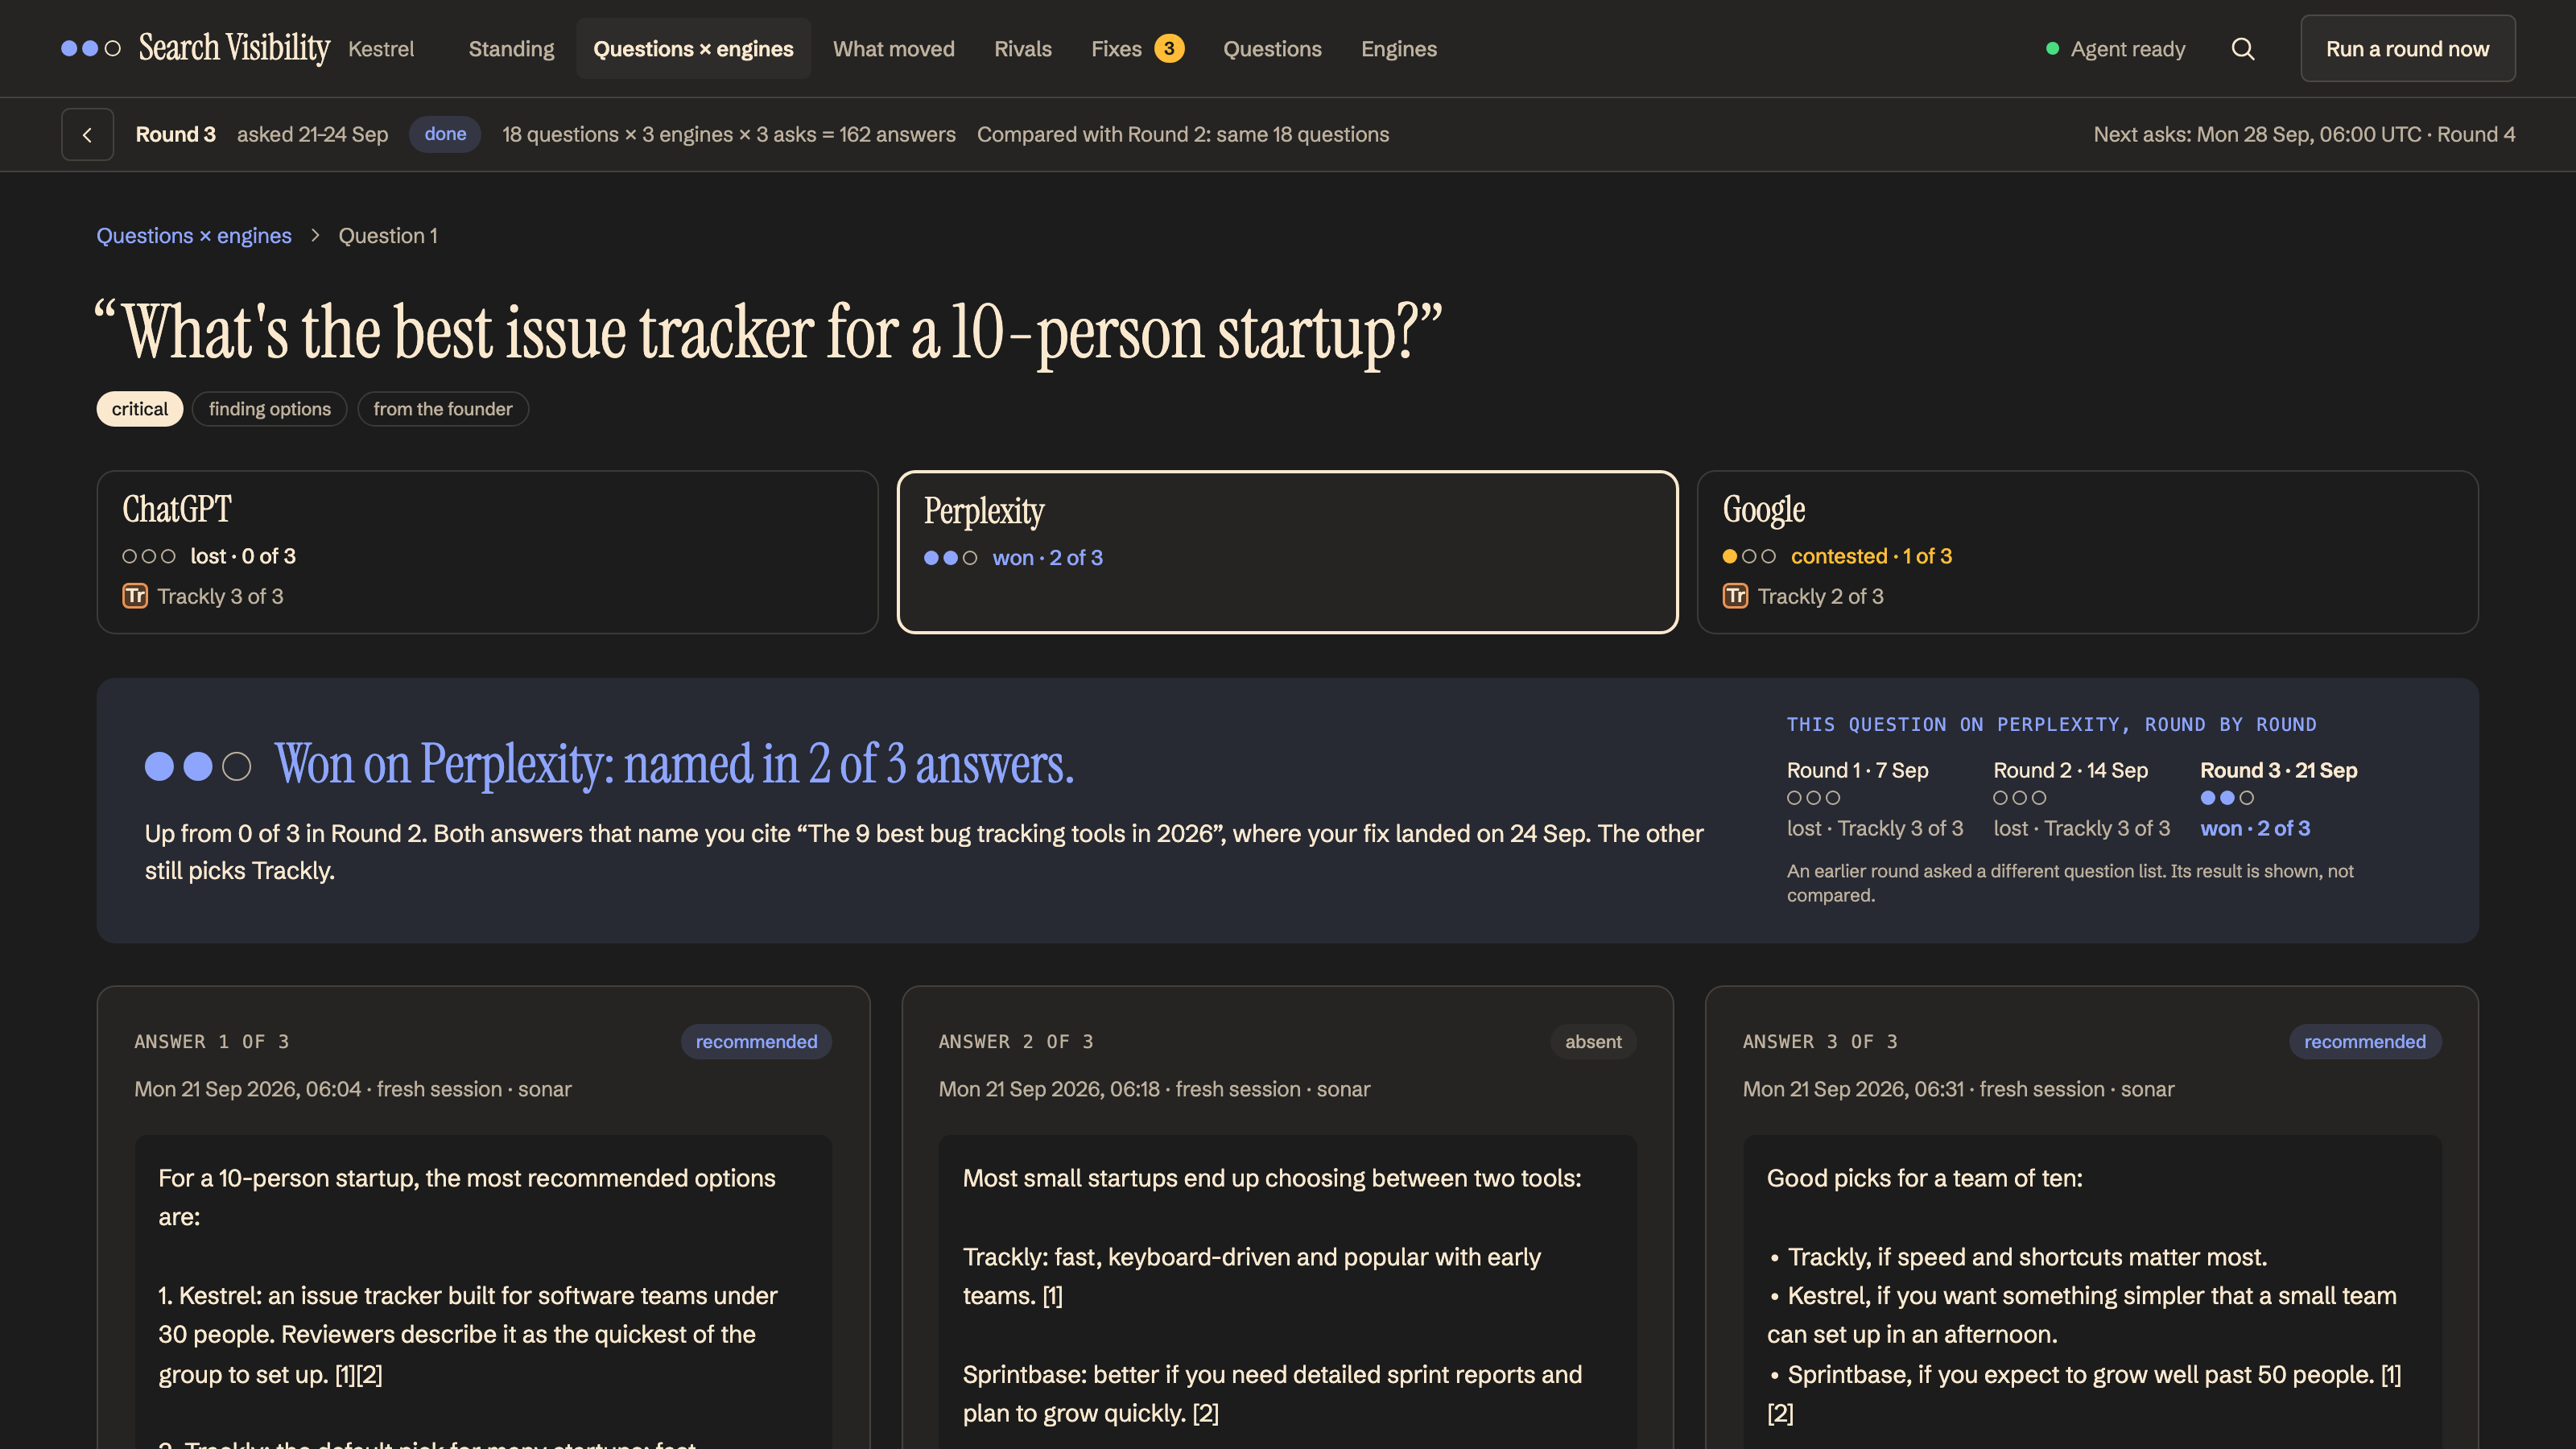Click the from the founder tag
Screen dimensions: 2576x1449
click(x=443, y=409)
